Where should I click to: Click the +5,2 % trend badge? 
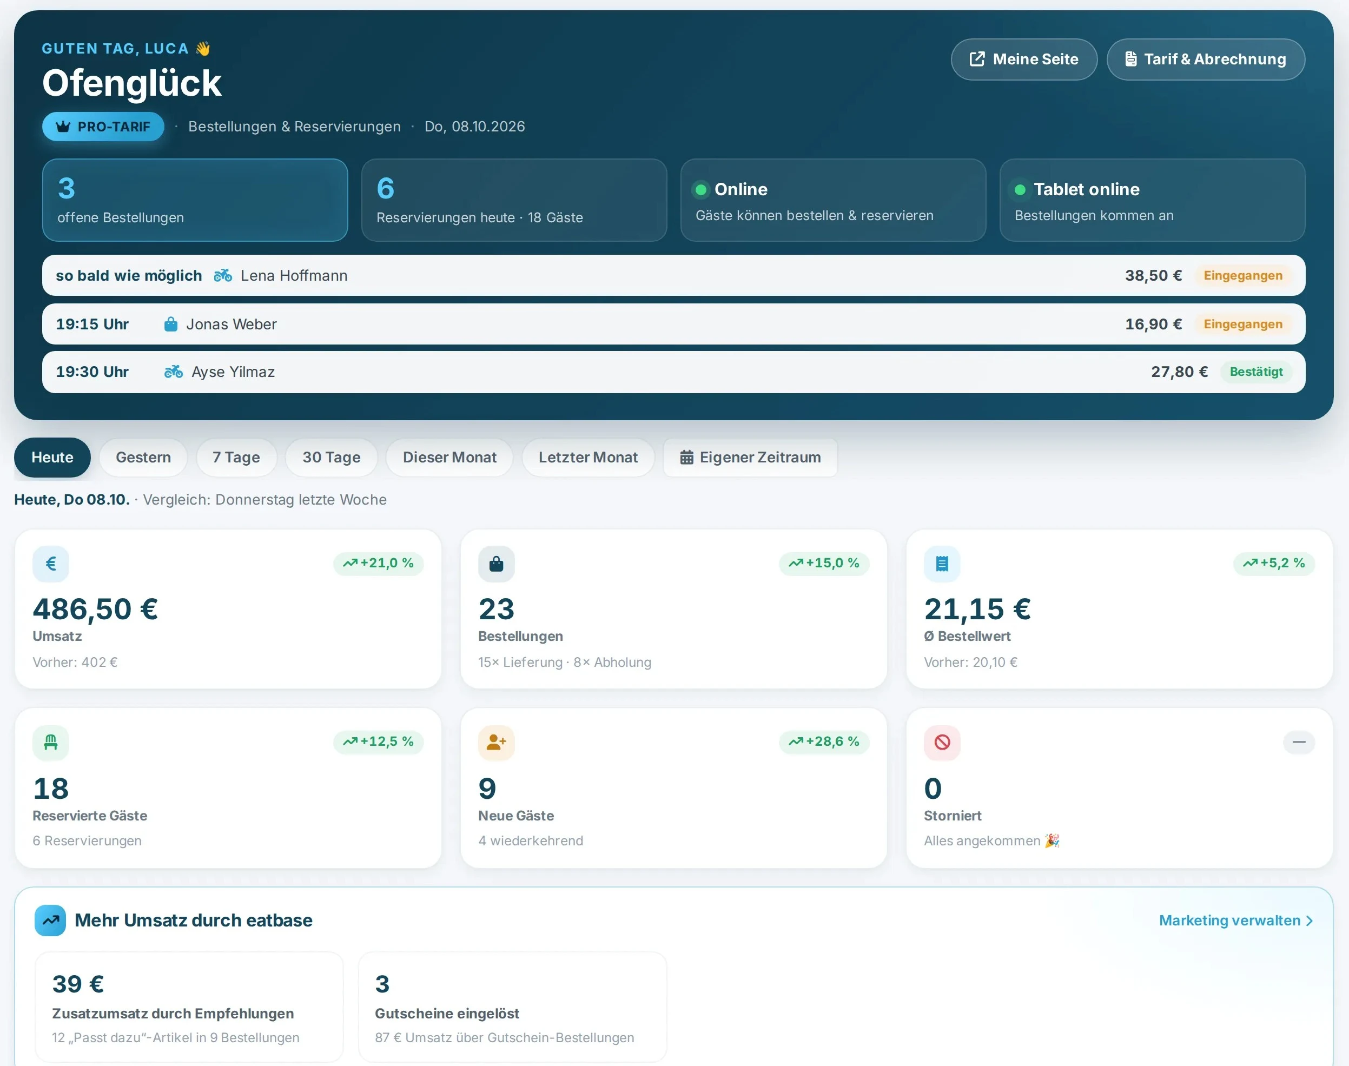[x=1274, y=563]
